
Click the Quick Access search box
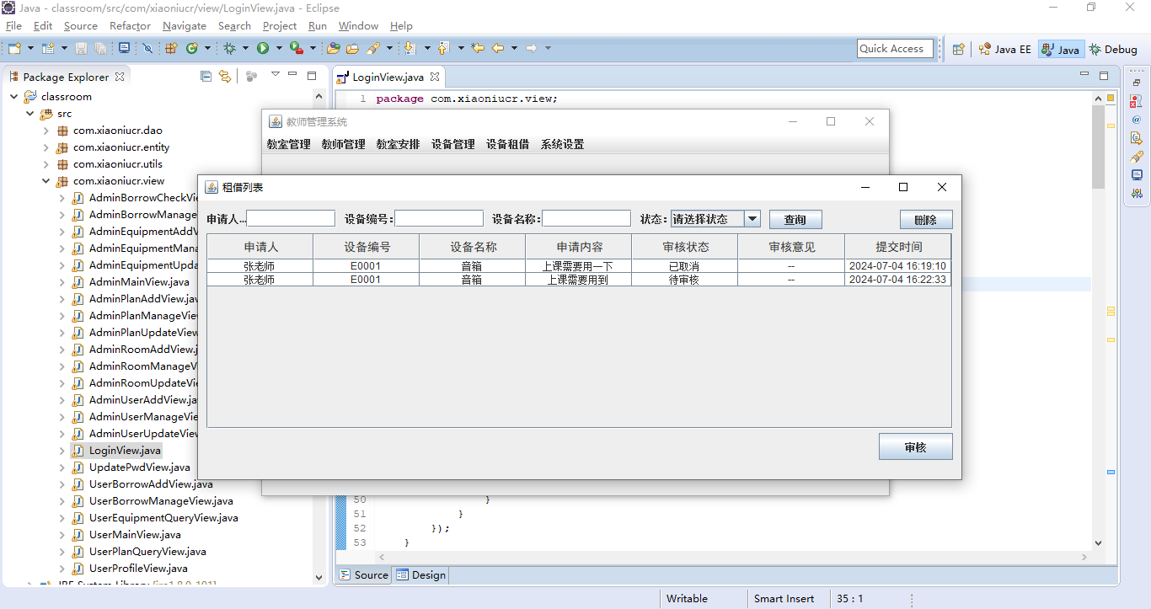[x=896, y=49]
